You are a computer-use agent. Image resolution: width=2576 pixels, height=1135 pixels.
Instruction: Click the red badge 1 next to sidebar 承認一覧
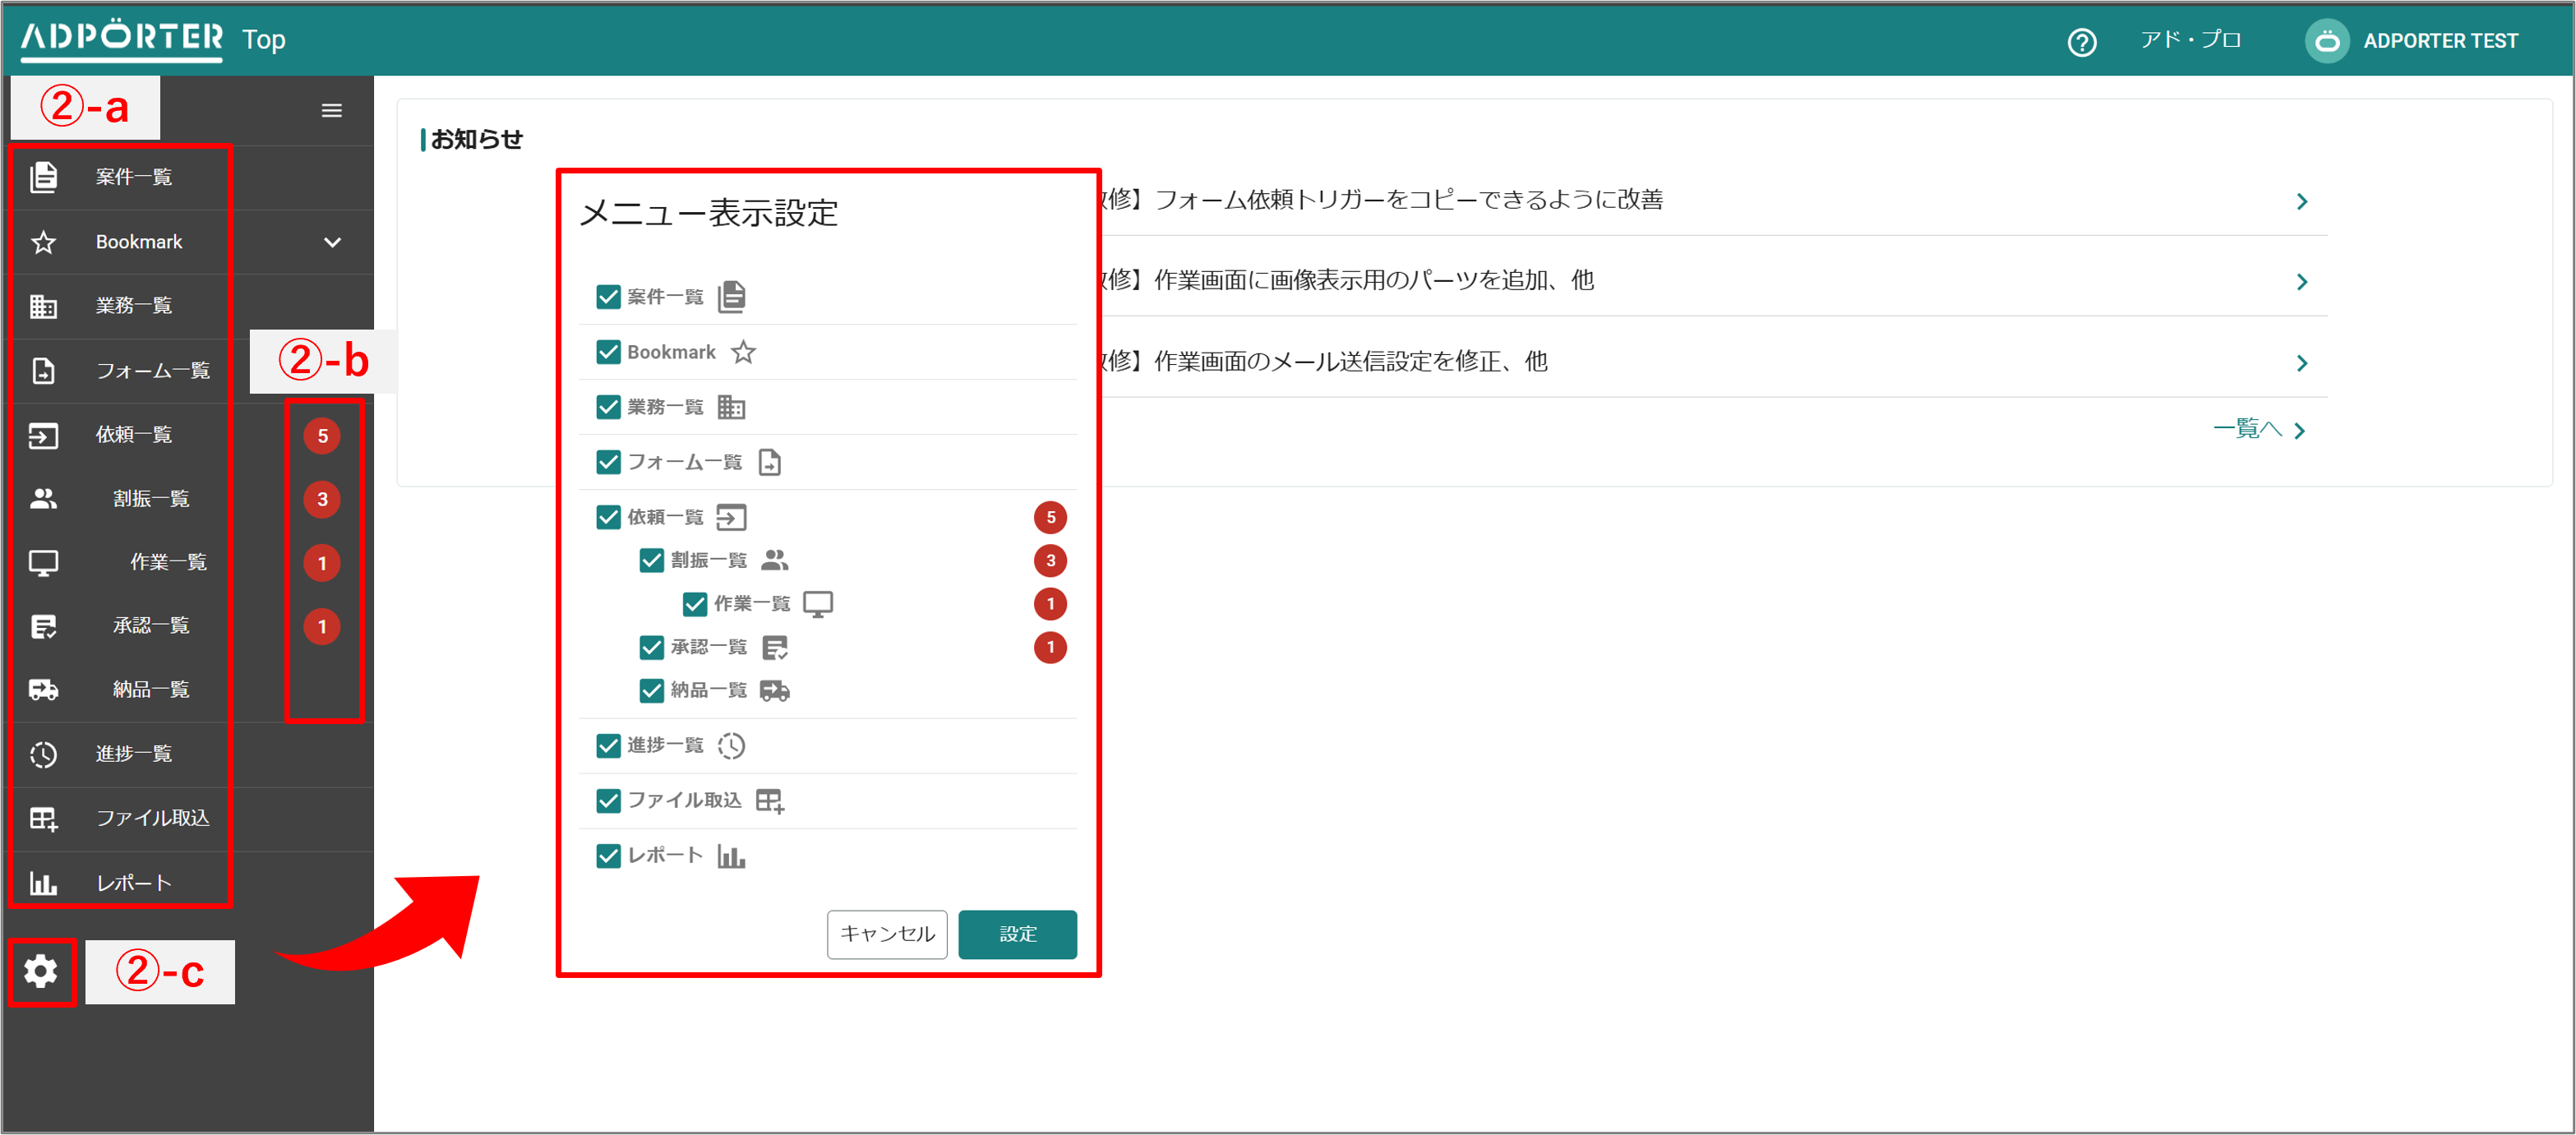322,627
